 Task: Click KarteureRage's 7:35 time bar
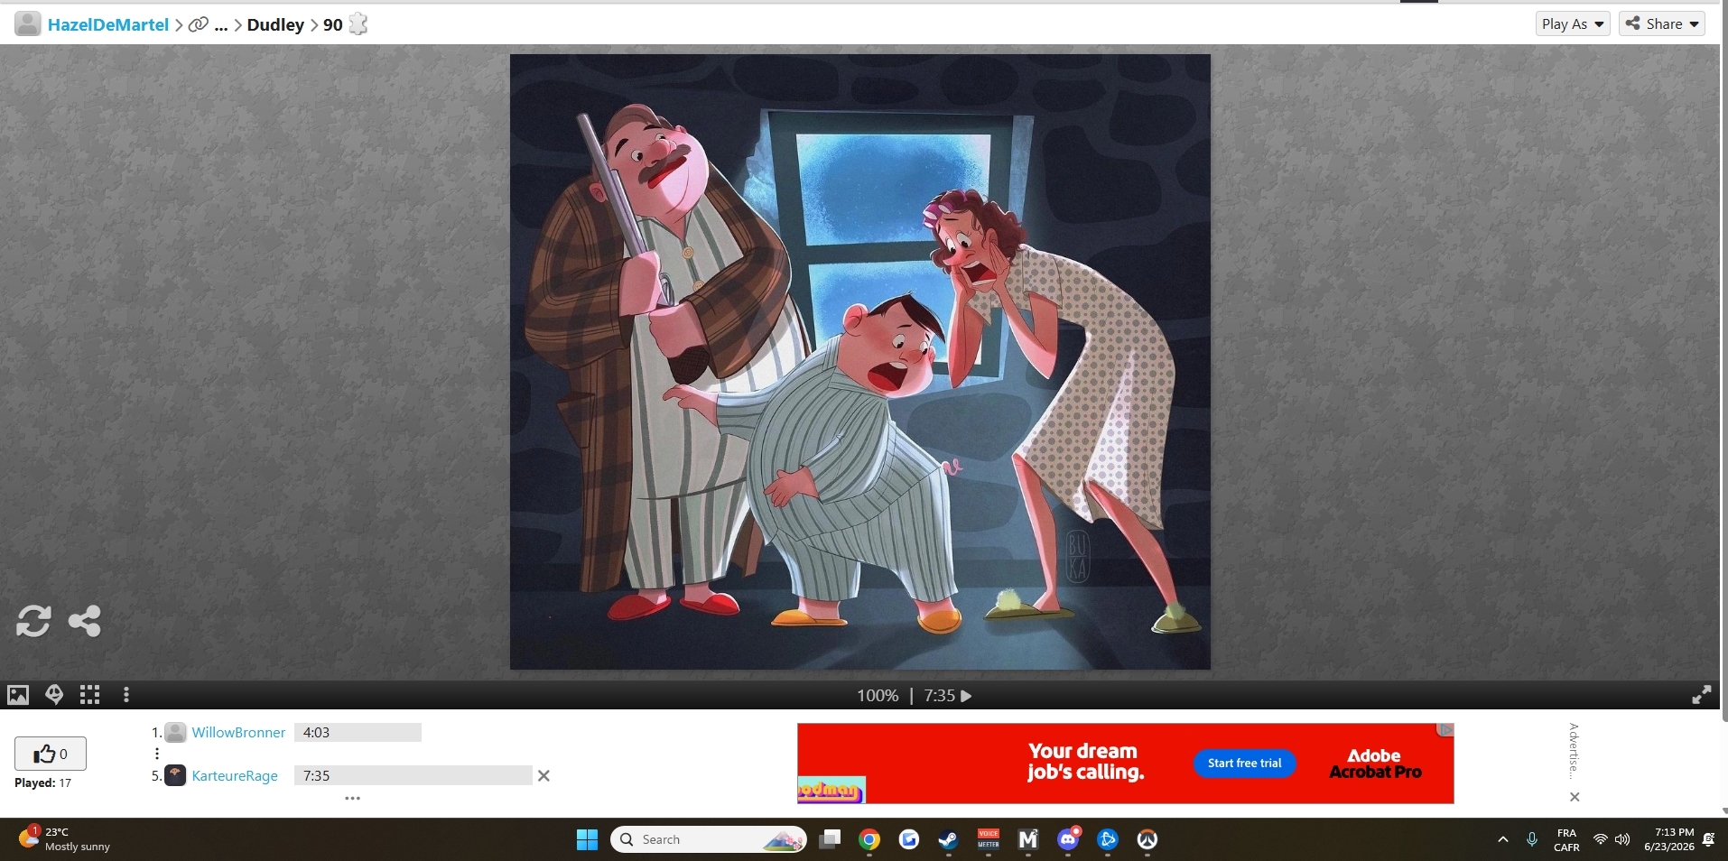[x=413, y=775]
